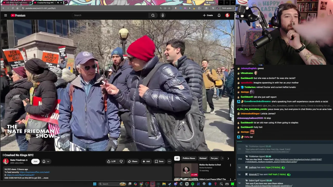The width and height of the screenshot is (333, 187).
Task: Click the YouTube search magnifier button
Action: click(153, 15)
